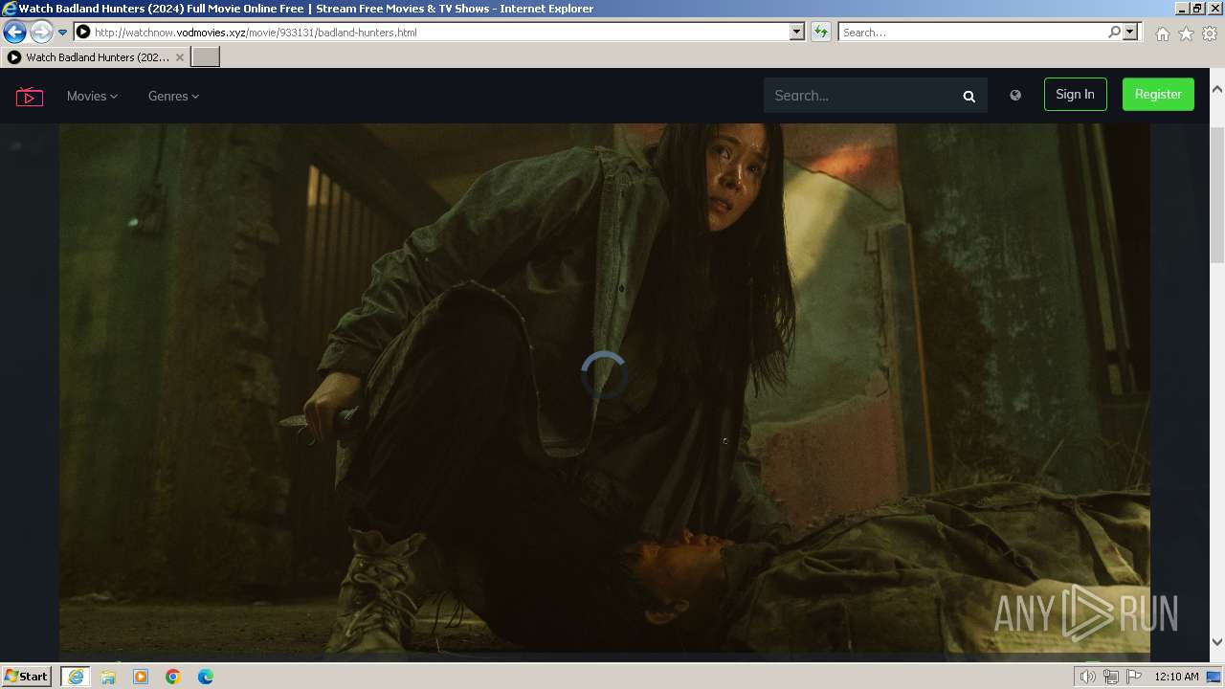Close the Watch Badland Hunters tab

(x=180, y=57)
